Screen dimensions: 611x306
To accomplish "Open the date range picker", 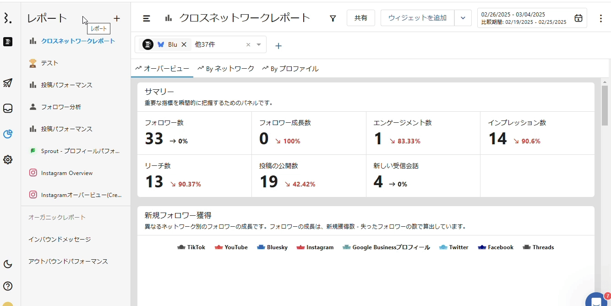I will (532, 18).
